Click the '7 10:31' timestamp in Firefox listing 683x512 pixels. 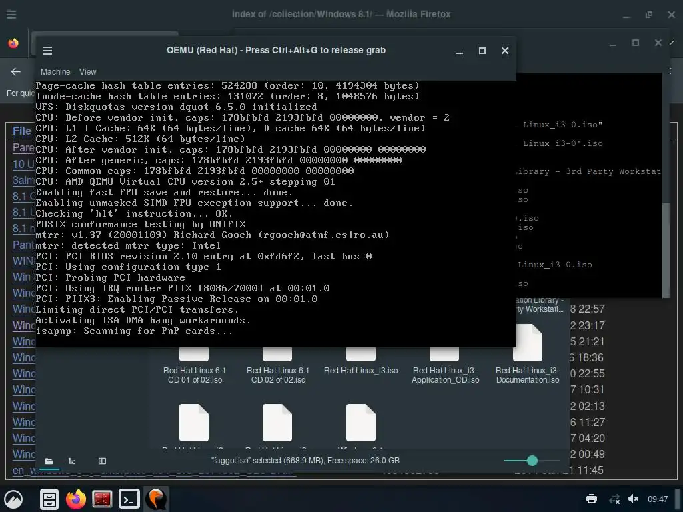click(x=587, y=389)
